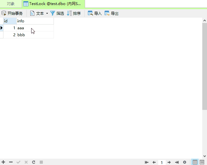Switch to form view
The height and width of the screenshot is (165, 207).
[202, 162]
